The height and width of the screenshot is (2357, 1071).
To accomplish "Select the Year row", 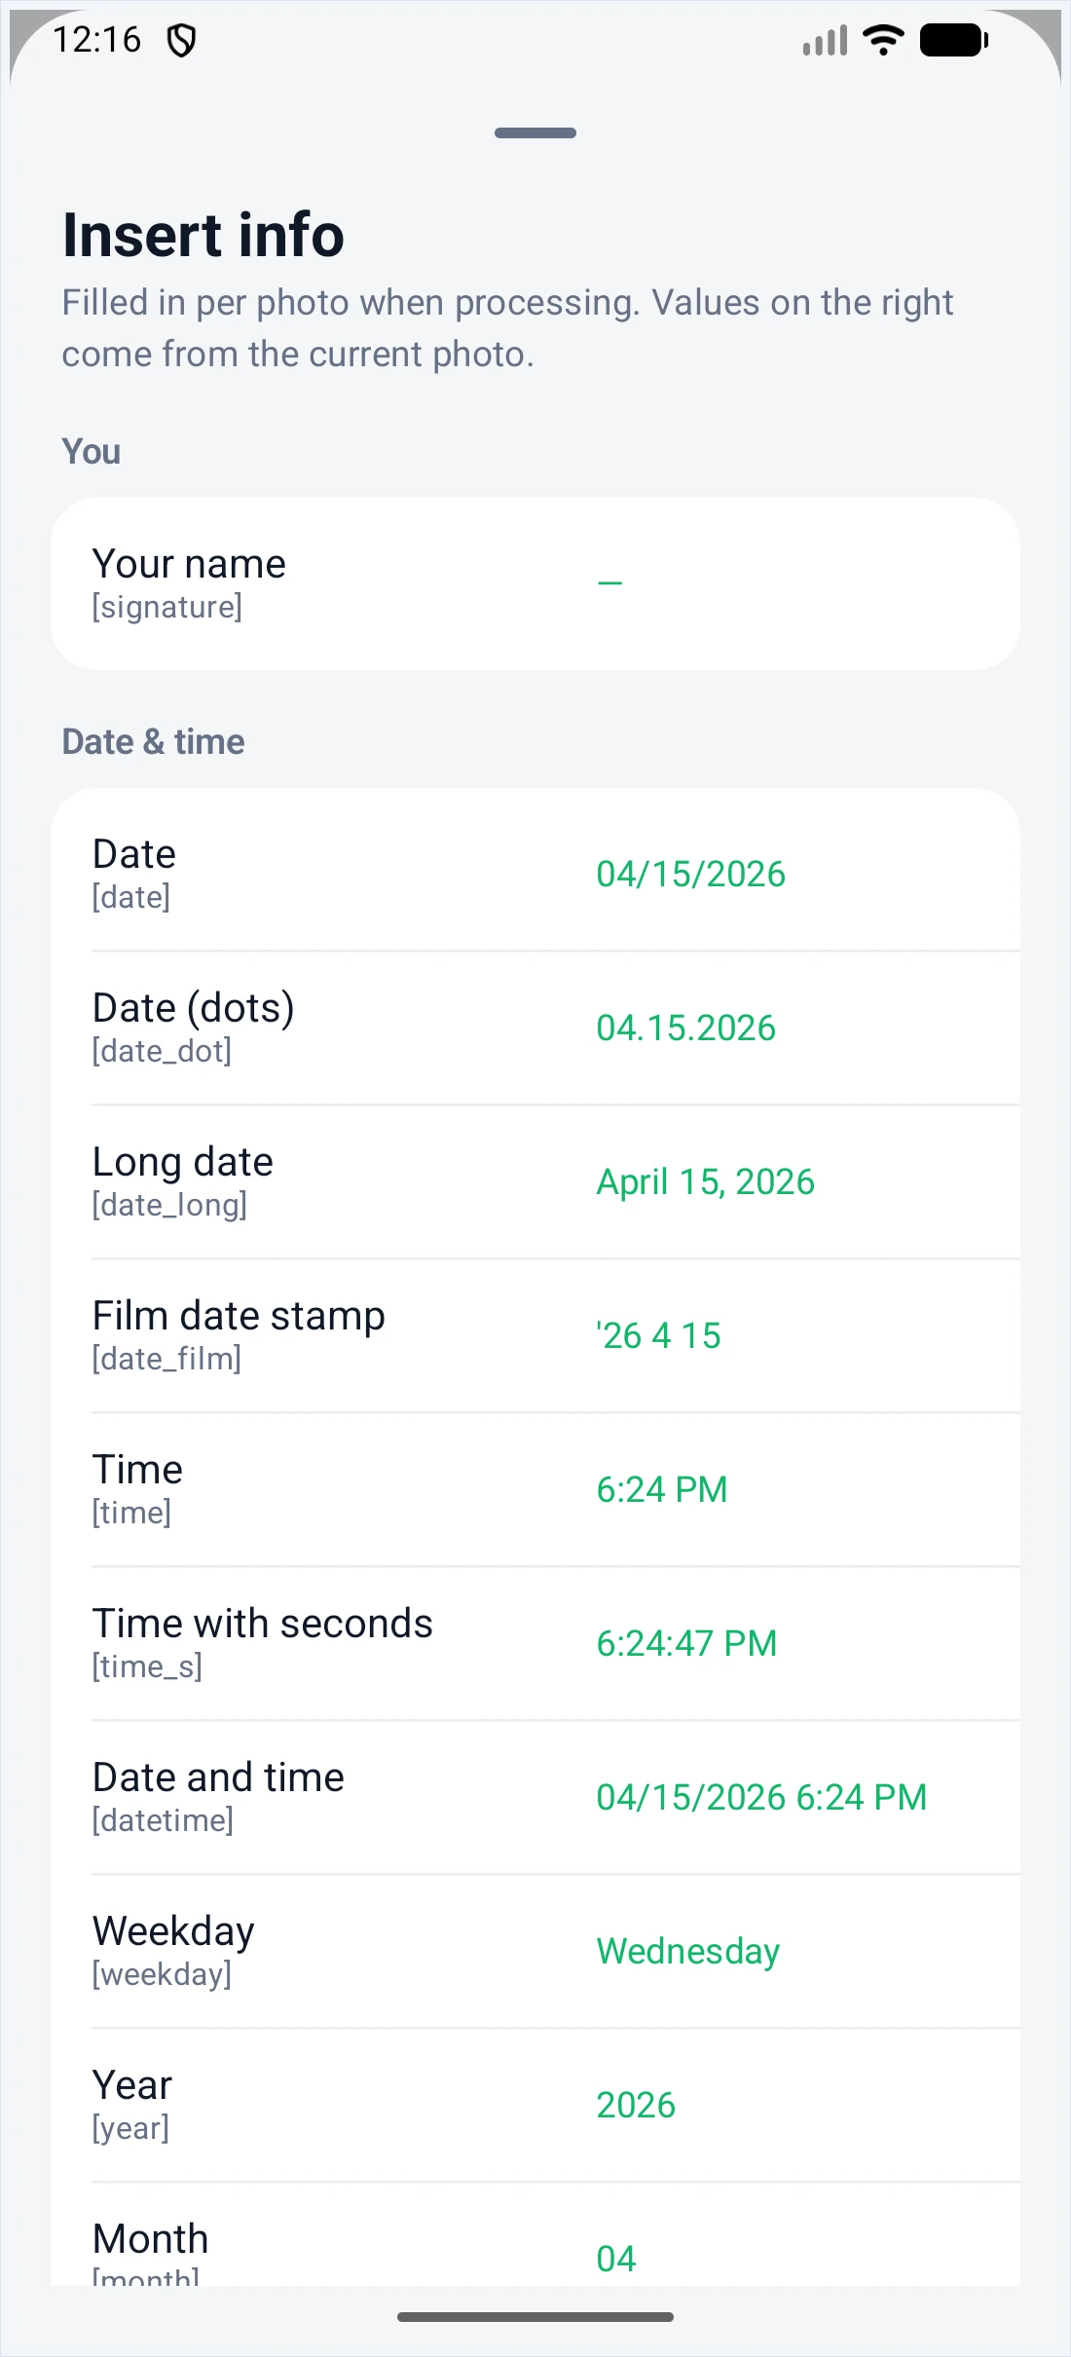I will (x=535, y=2105).
